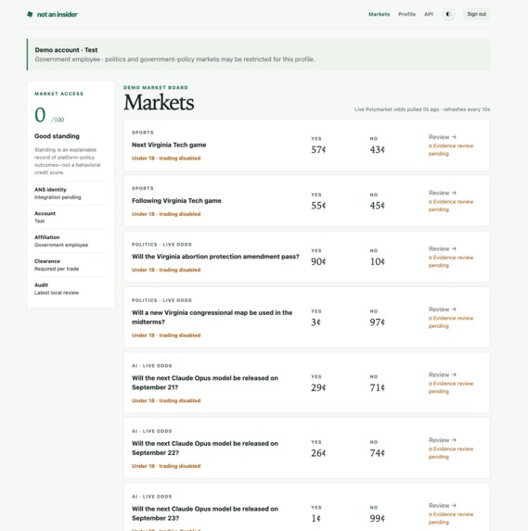Click the Live Polymarket odds refresh status text
This screenshot has height=531, width=528.
(422, 109)
